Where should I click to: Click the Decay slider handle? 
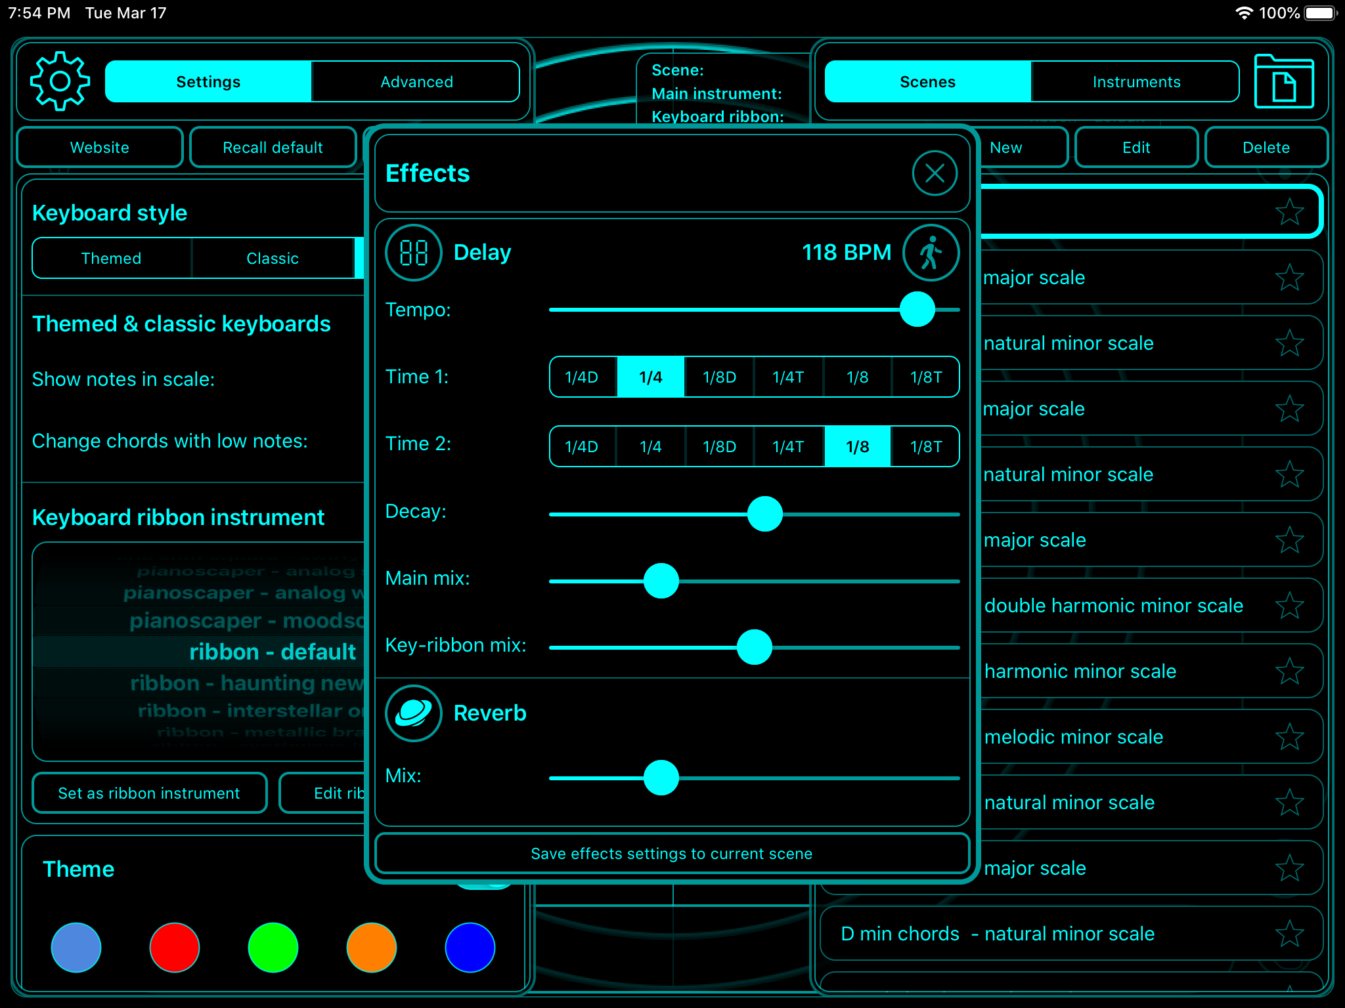pyautogui.click(x=765, y=514)
